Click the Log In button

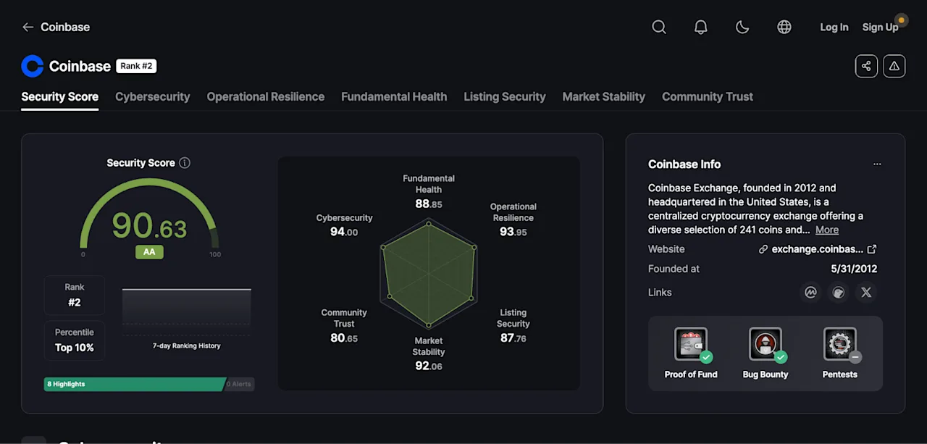click(834, 27)
